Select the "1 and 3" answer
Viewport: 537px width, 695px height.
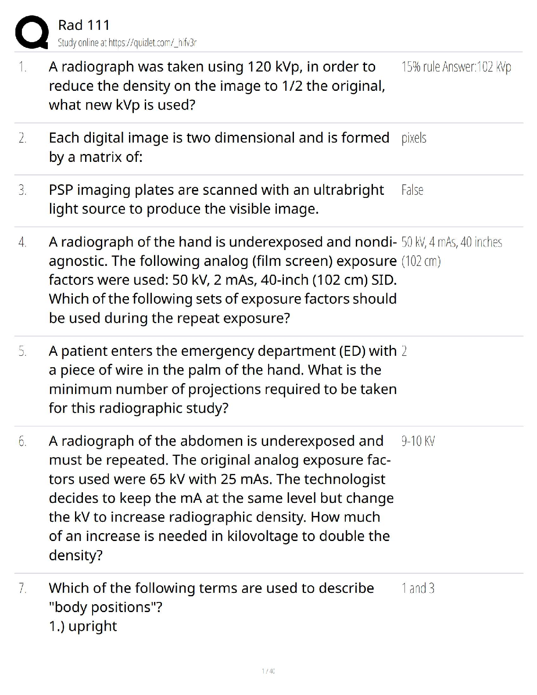(418, 588)
